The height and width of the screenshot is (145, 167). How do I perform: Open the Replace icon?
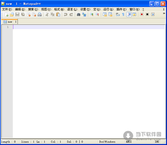click(x=84, y=14)
